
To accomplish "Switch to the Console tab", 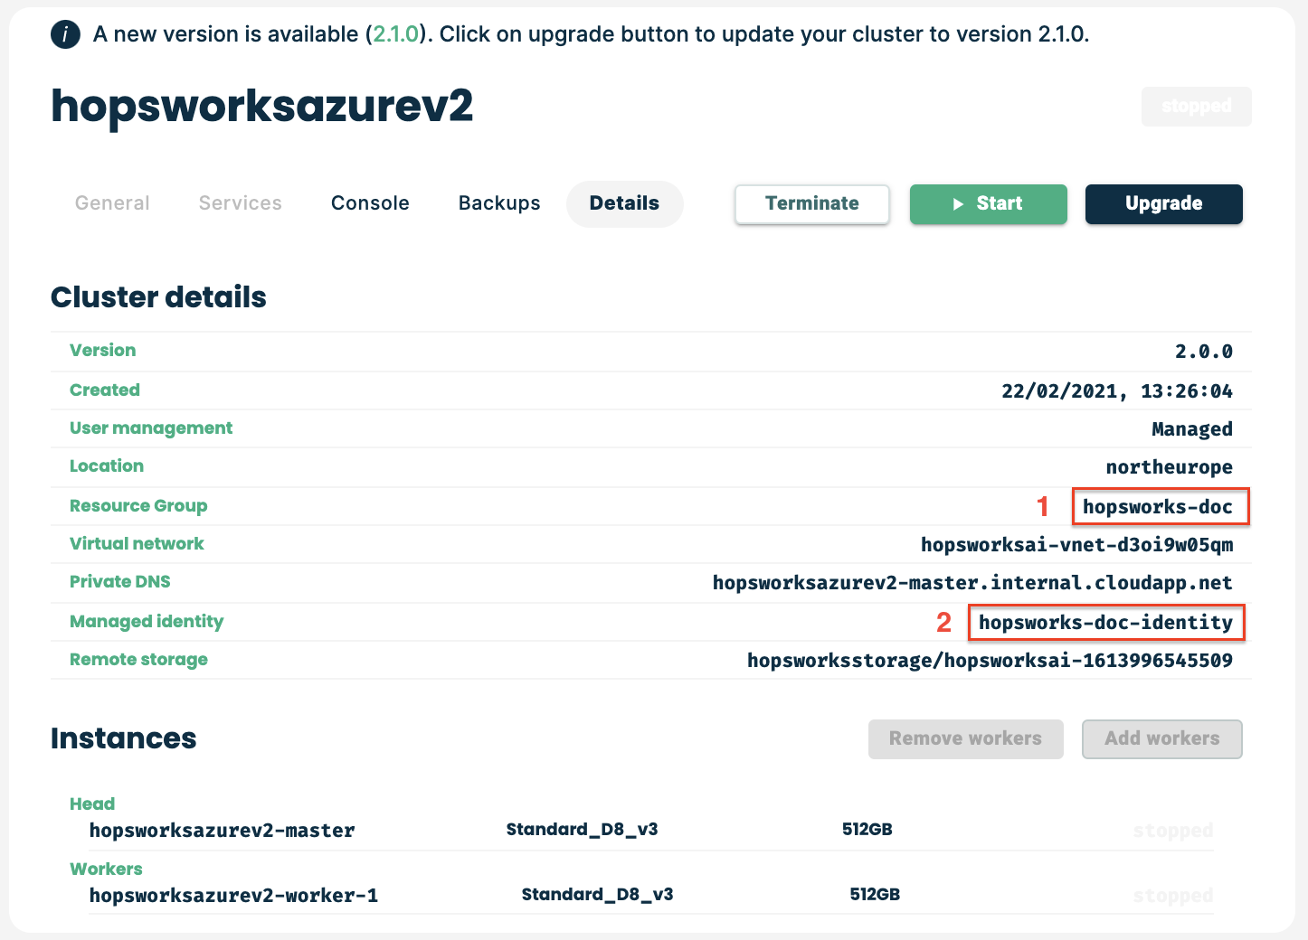I will point(370,203).
